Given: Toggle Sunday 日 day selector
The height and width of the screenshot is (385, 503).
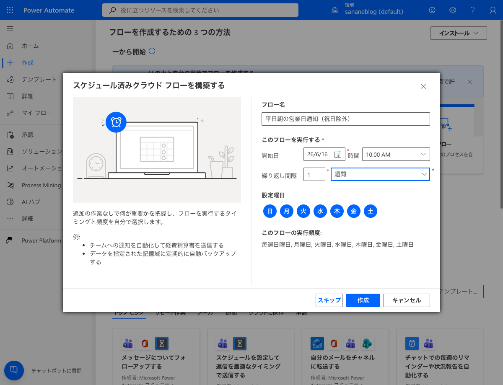Looking at the screenshot, I should [270, 211].
